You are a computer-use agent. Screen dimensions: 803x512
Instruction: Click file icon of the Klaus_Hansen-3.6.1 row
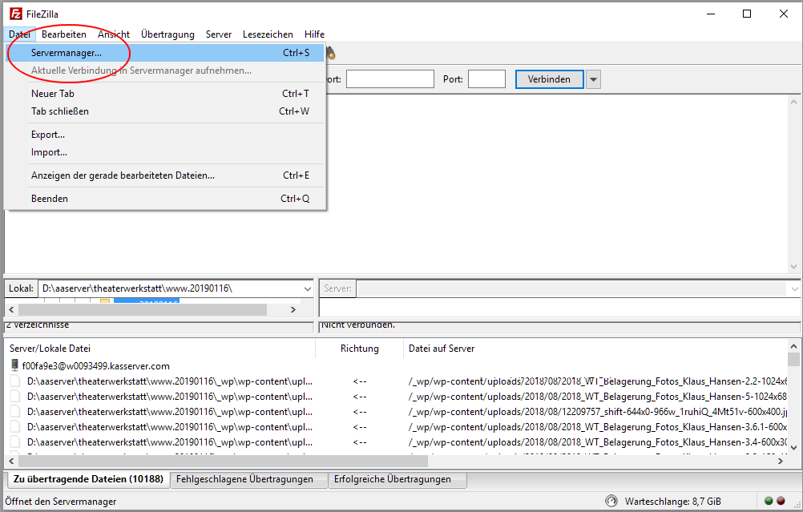[x=16, y=427]
